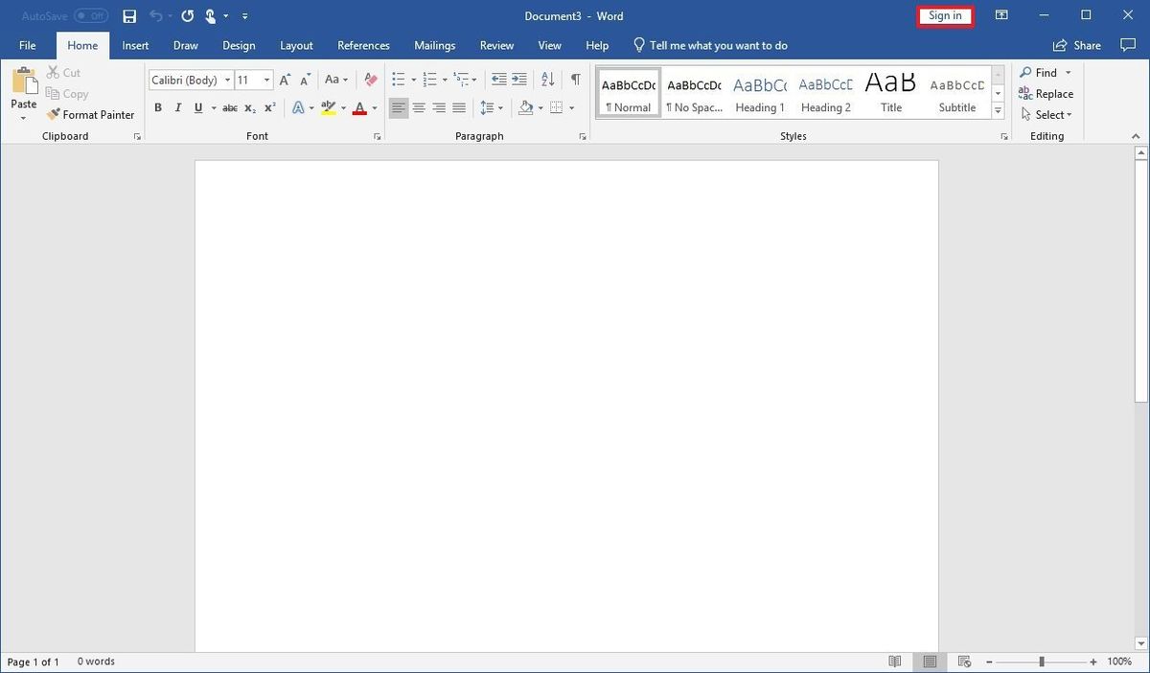
Task: Open the font size dropdown
Action: click(x=267, y=80)
